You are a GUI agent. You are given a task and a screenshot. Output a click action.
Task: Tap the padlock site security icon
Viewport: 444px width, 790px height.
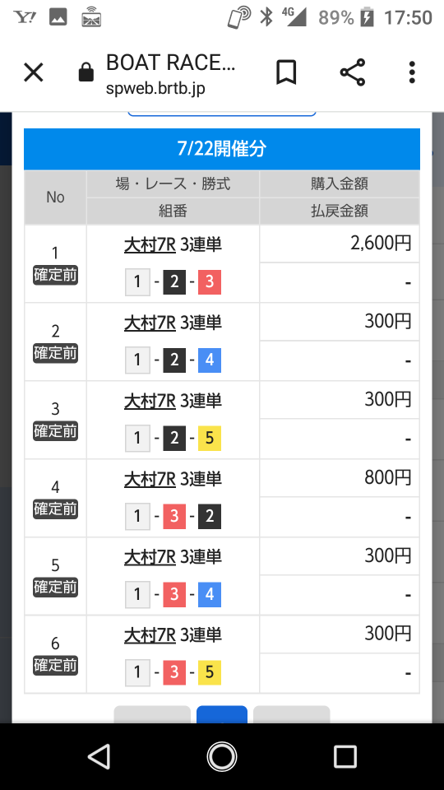[86, 72]
